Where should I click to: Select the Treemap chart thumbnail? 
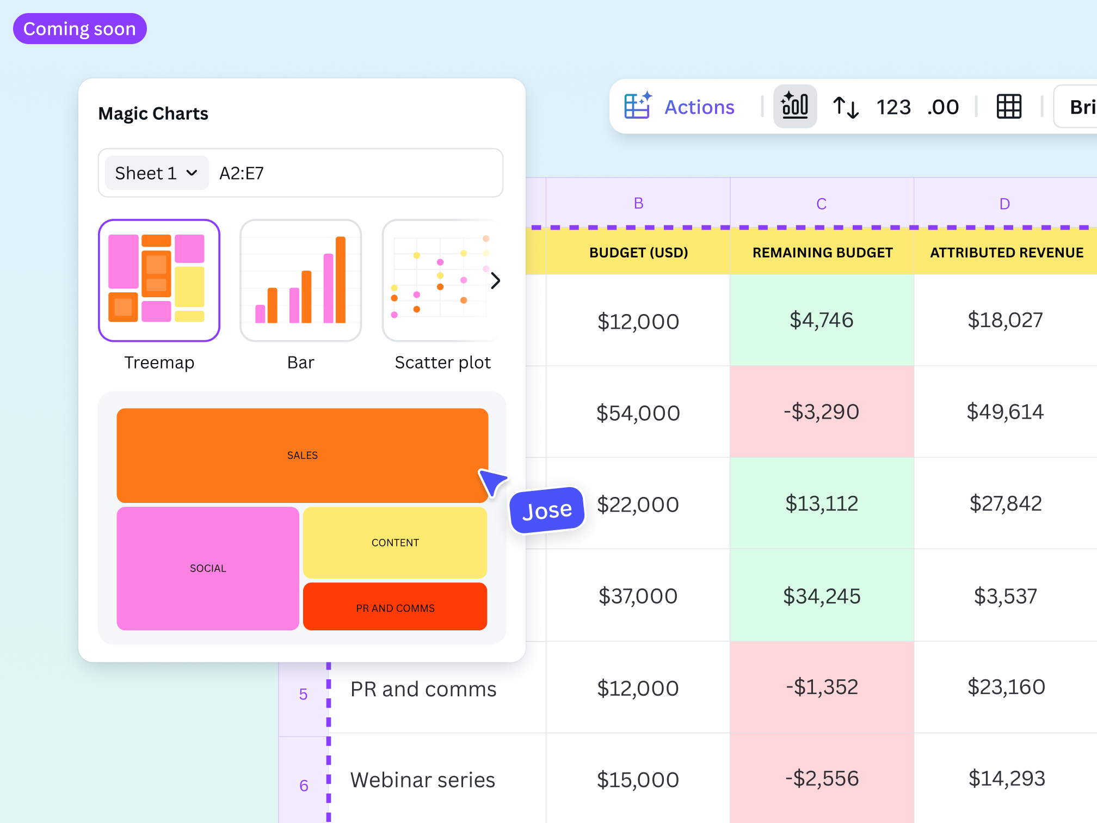(x=159, y=280)
